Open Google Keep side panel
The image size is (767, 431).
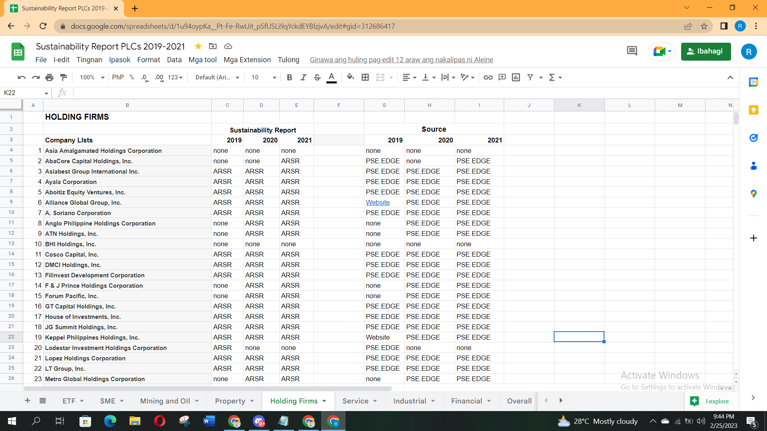(x=753, y=110)
